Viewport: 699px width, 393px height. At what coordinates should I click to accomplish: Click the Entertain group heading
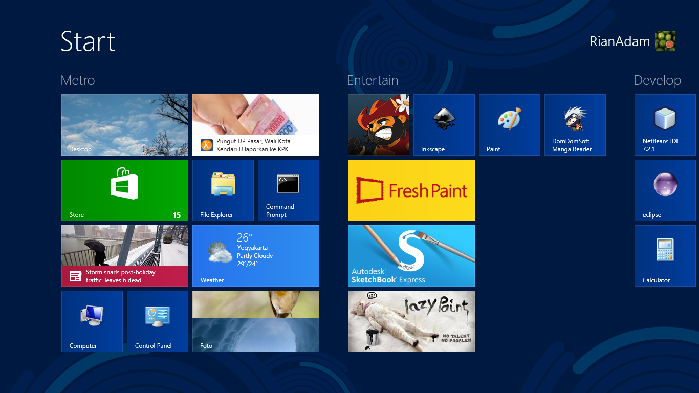coord(373,80)
